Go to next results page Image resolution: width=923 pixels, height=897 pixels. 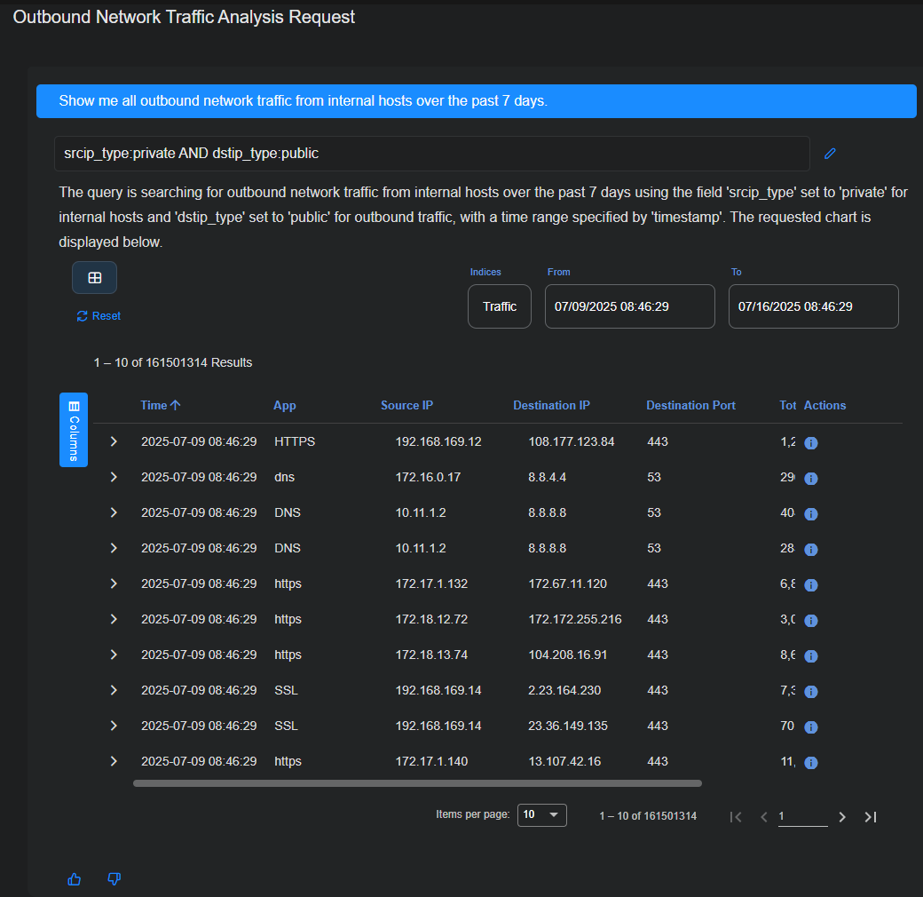pyautogui.click(x=842, y=817)
